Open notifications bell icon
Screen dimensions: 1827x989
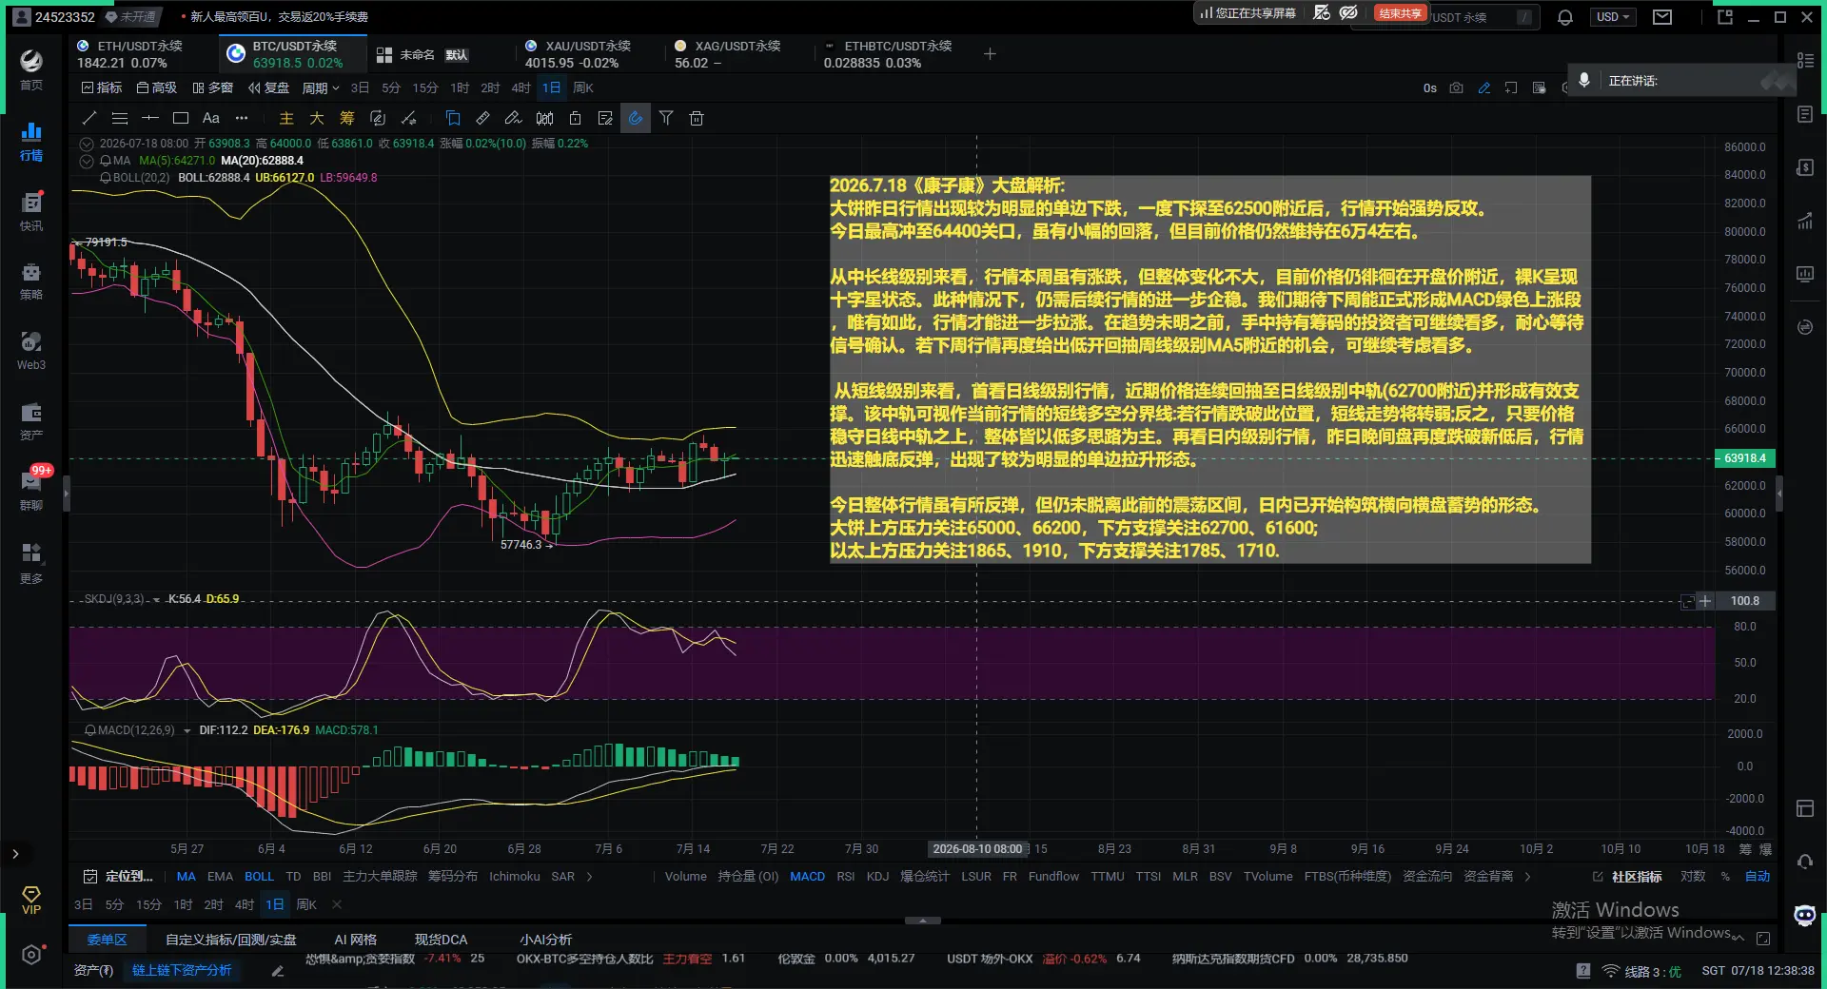1565,17
